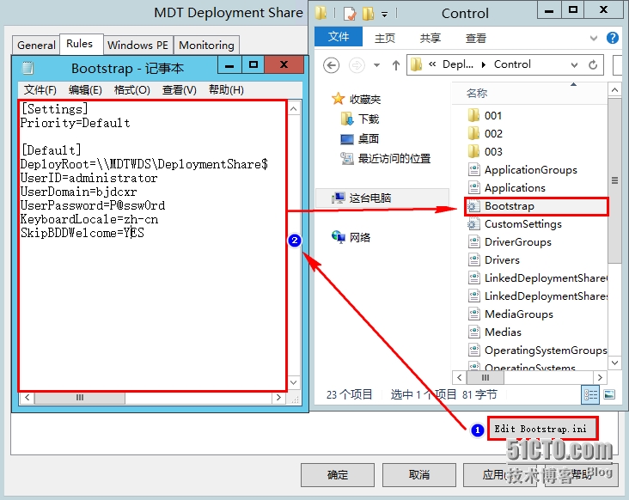Select 收藏夹 in navigation pane
Screen dimensions: 629x500
[x=356, y=99]
